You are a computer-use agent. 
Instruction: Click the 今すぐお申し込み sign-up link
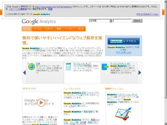pos(124,52)
